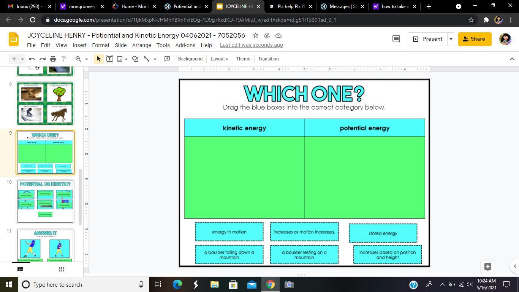Switch to filmstrip view

point(20,269)
